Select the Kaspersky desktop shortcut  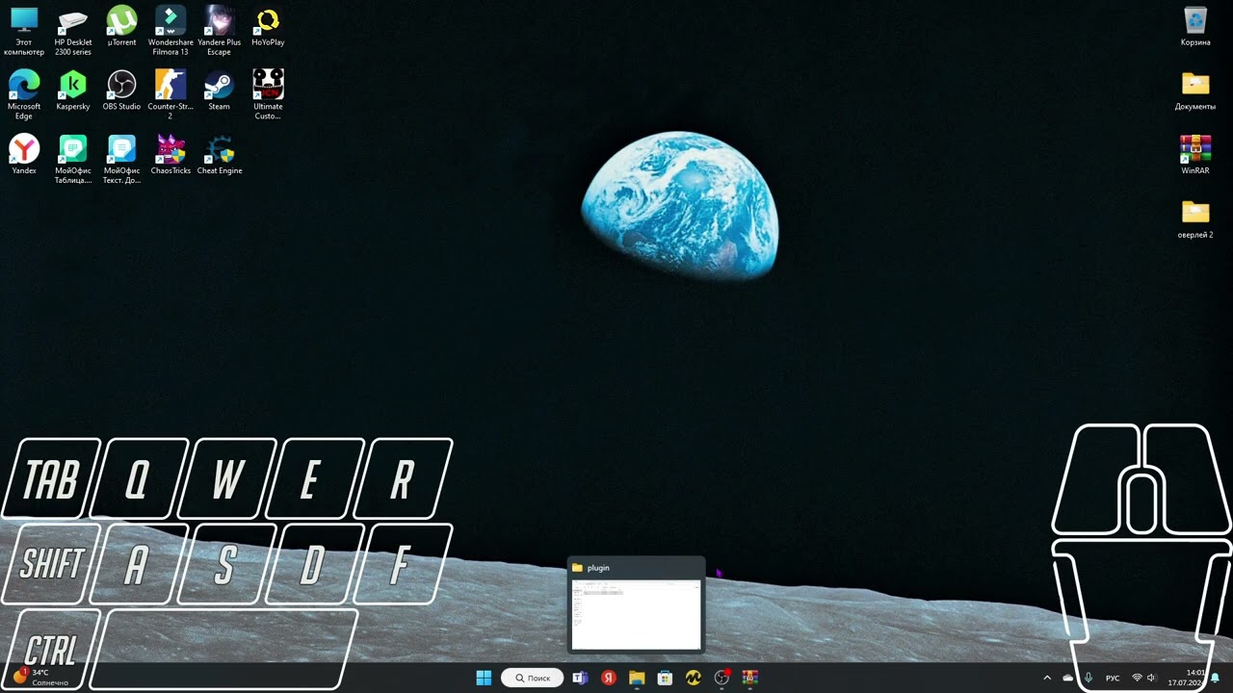(73, 90)
